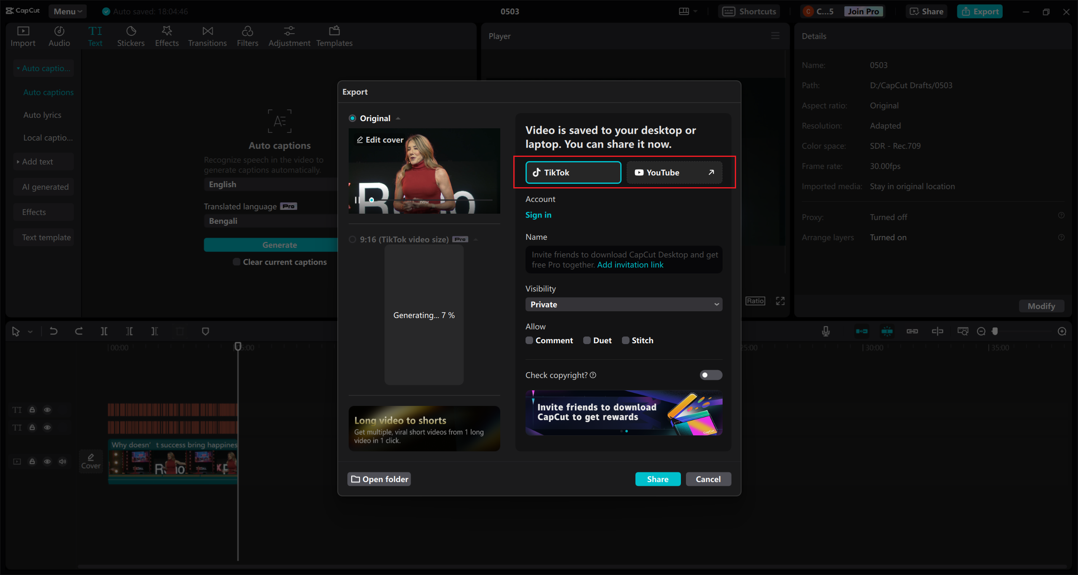Screen dimensions: 1078x575
Task: Open Text template in sidebar
Action: coord(43,237)
